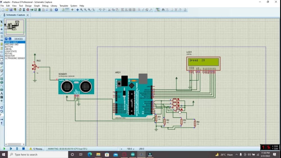Screen dimensions: 281x158
Task: Click the Rotate Clockwise icon
Action: point(2,107)
